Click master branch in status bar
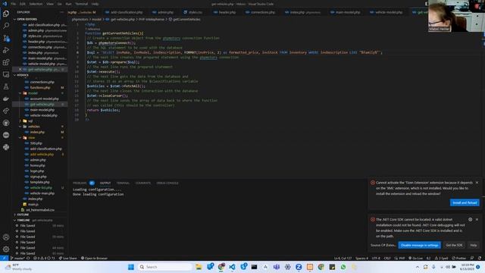This screenshot has width=485, height=273. click(x=17, y=258)
